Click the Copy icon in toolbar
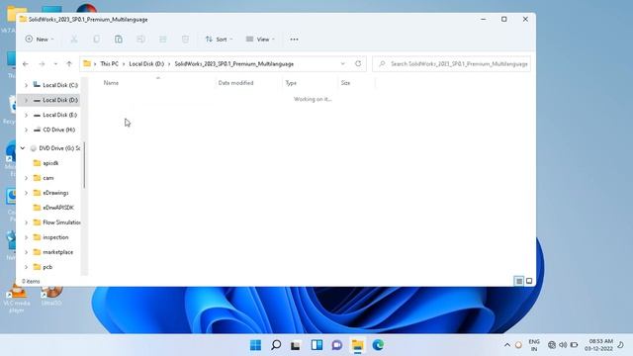 (96, 40)
